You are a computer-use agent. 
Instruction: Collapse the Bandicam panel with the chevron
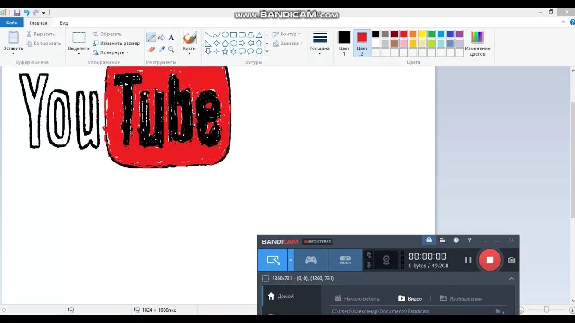[511, 279]
